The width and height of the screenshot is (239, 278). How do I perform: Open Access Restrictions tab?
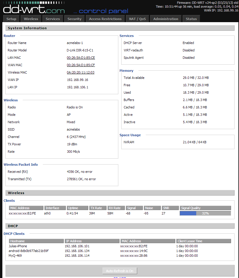click(105, 19)
